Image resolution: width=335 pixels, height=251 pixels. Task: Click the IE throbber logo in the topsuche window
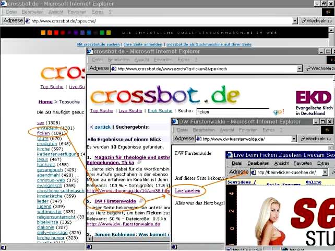pyautogui.click(x=329, y=12)
